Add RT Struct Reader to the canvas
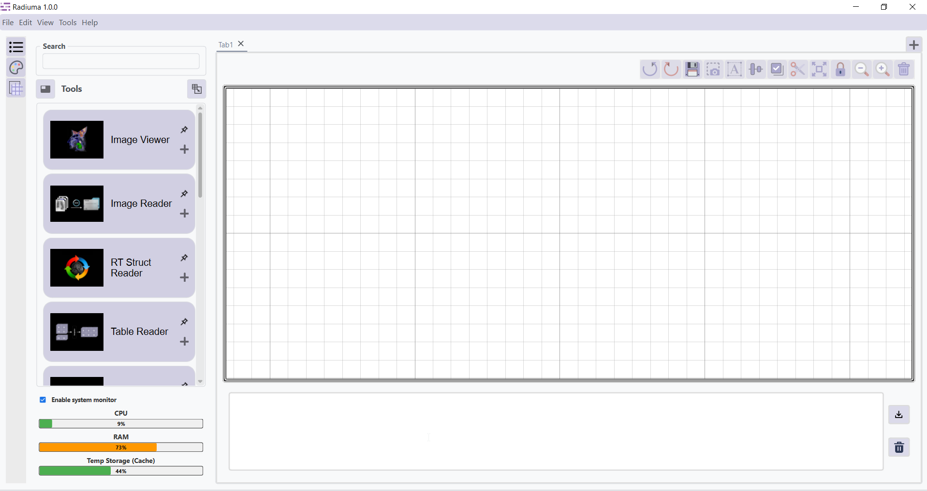The width and height of the screenshot is (927, 491). (184, 277)
